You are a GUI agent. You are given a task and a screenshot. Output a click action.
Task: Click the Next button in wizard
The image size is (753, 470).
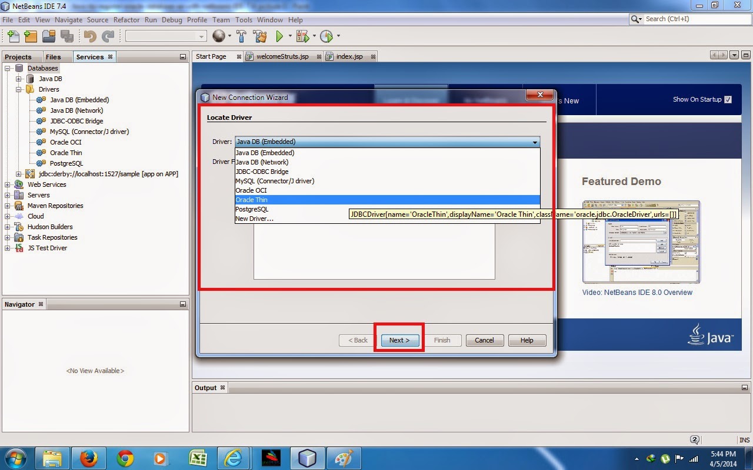[399, 340]
